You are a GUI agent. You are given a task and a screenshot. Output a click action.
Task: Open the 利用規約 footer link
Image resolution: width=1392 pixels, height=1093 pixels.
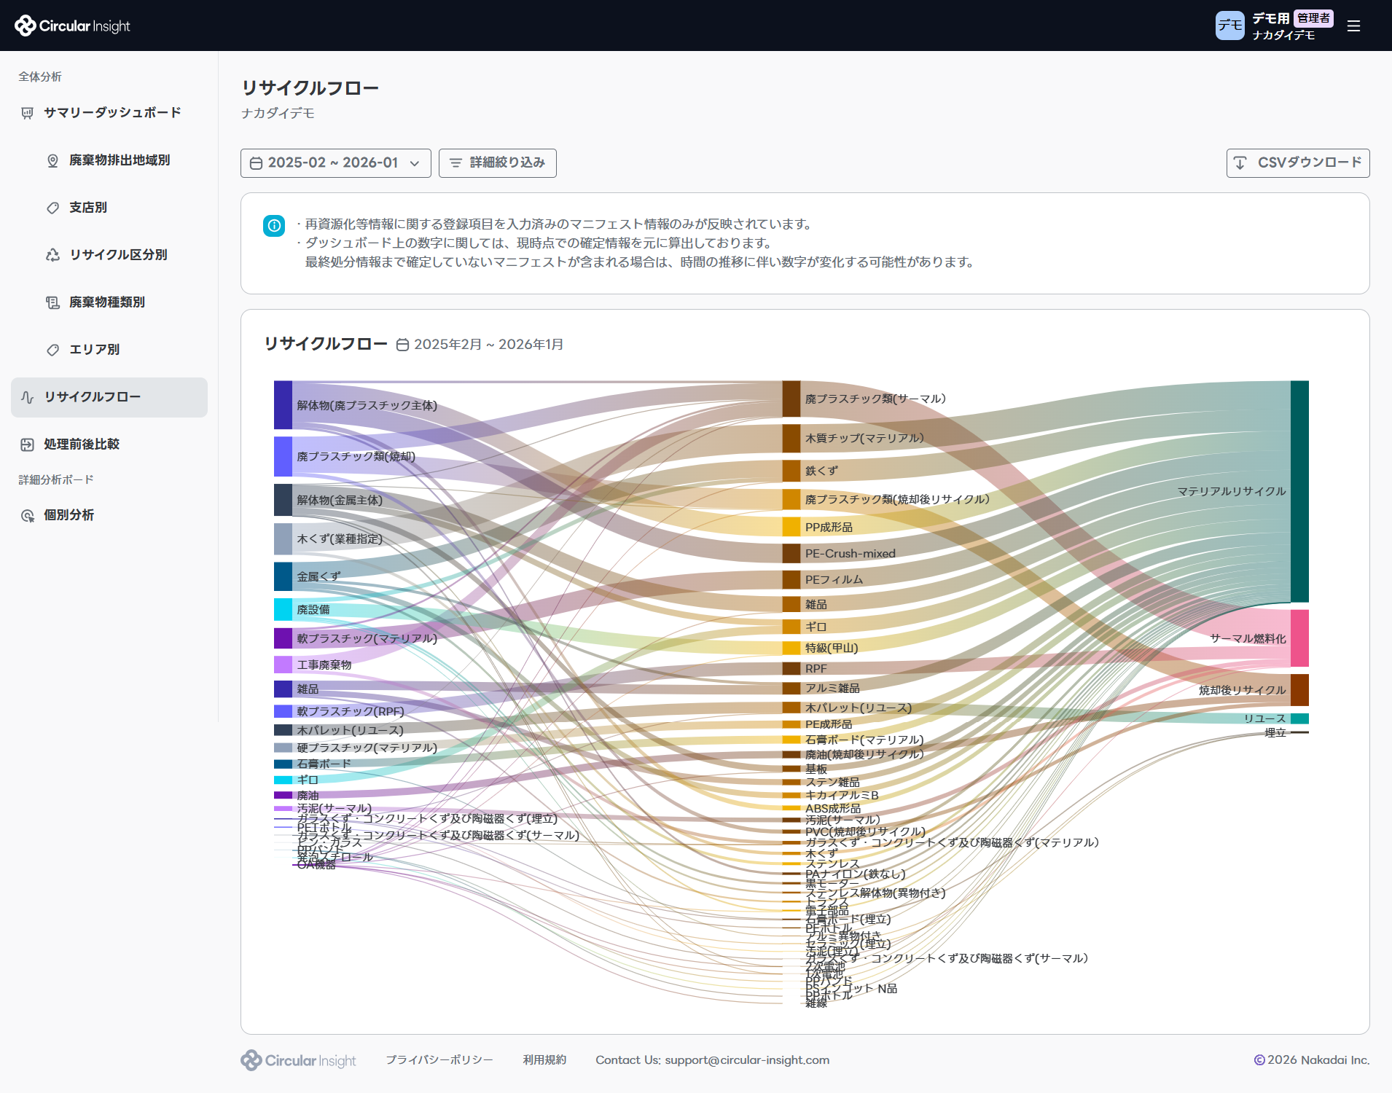click(544, 1060)
